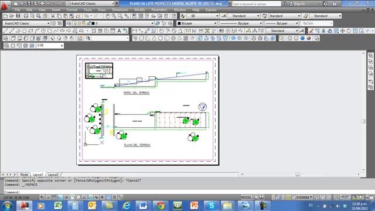
Task: Toggle layer freeze sun icon
Action: (x=80, y=23)
